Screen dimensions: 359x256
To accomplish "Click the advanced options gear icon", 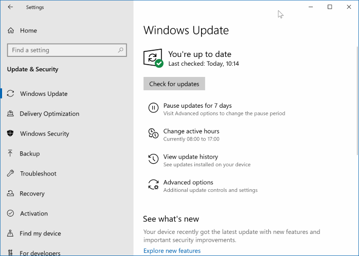I will tap(153, 185).
